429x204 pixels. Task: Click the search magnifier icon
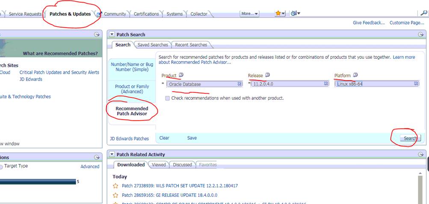423,13
